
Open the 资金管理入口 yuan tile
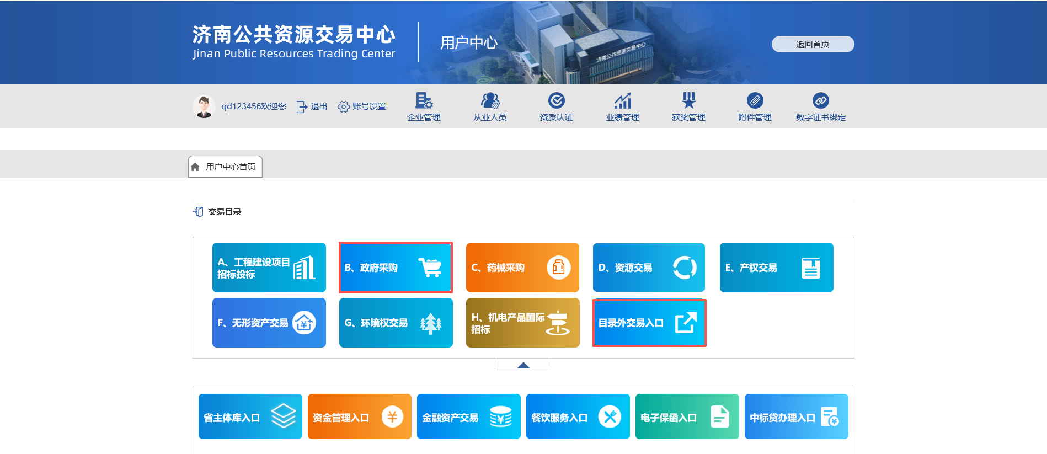359,416
